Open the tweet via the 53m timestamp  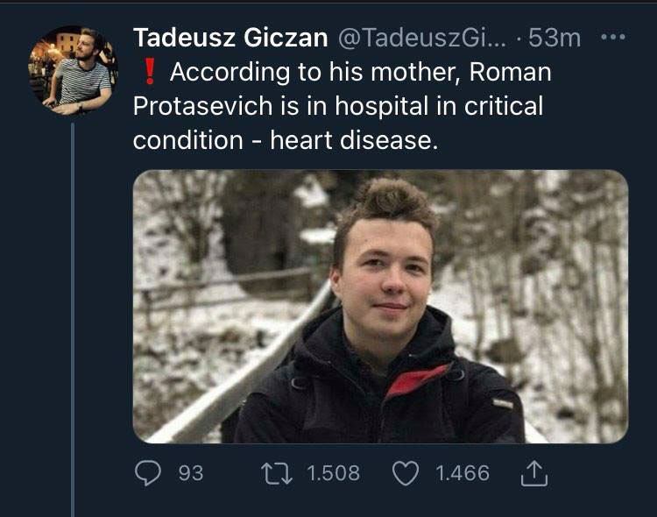555,38
